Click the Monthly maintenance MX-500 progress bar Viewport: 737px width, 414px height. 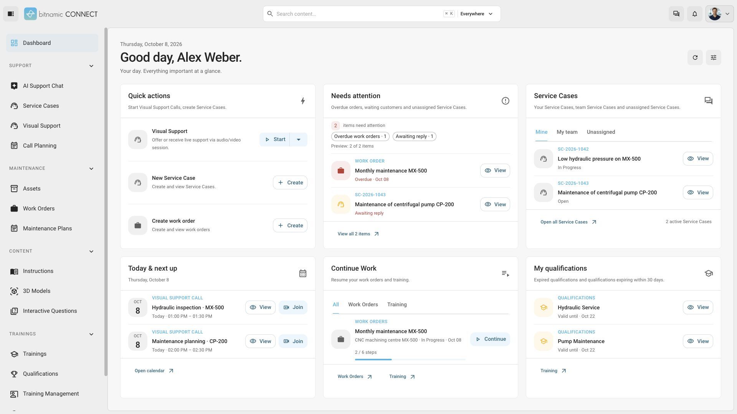410,360
